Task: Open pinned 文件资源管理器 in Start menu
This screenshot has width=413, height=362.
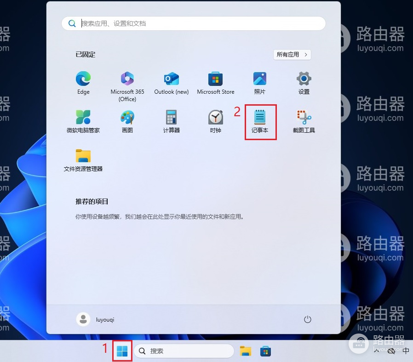Action: [x=83, y=160]
